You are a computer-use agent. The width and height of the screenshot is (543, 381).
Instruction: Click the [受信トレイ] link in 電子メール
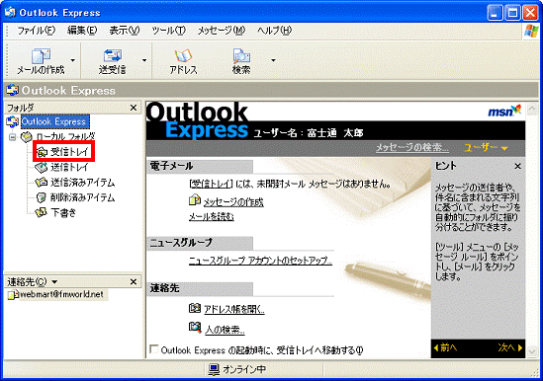pos(211,184)
